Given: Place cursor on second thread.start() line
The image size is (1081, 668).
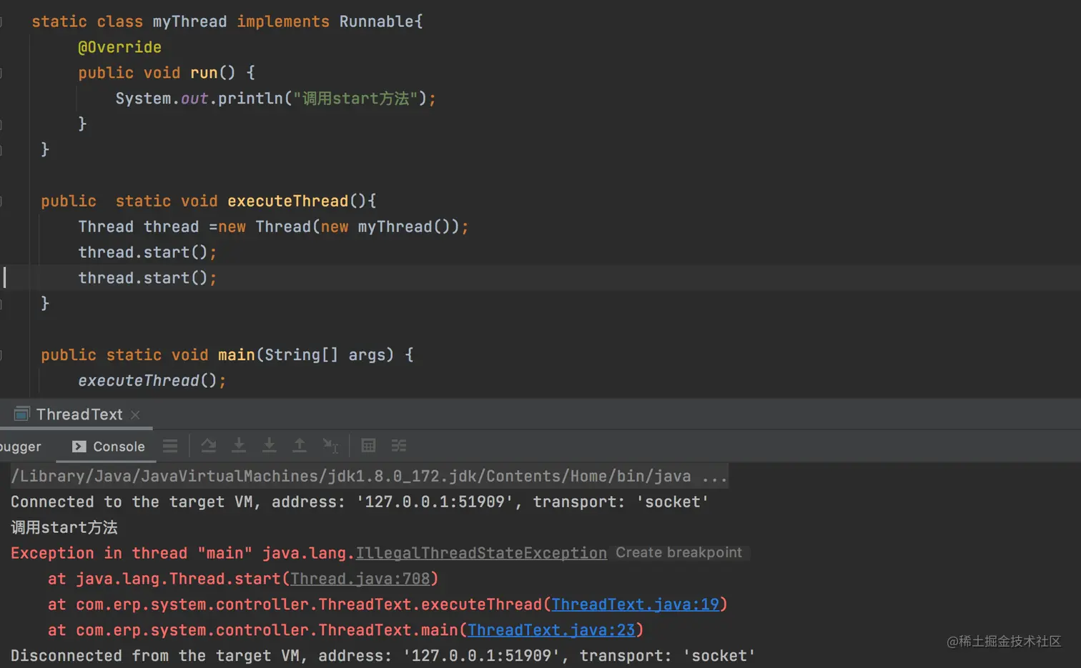Looking at the screenshot, I should (x=147, y=278).
